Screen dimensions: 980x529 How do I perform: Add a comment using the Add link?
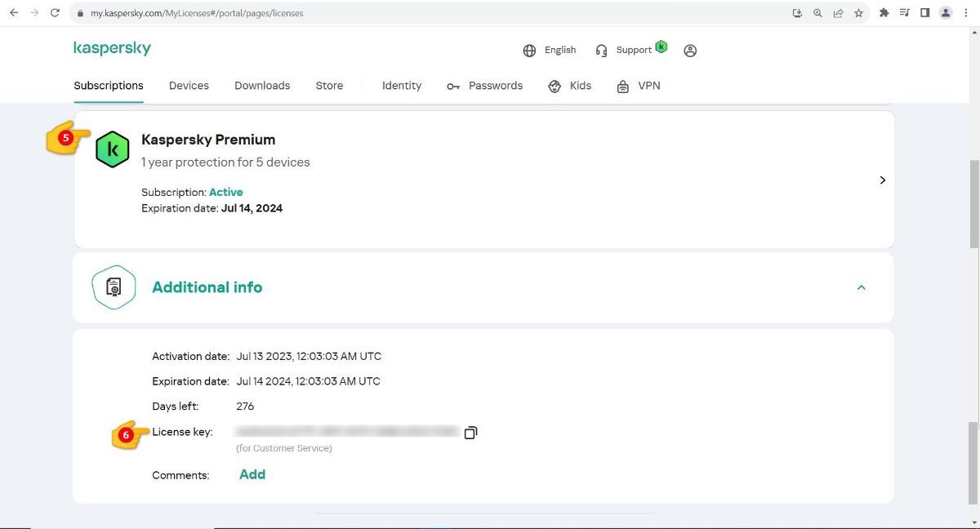(x=252, y=474)
